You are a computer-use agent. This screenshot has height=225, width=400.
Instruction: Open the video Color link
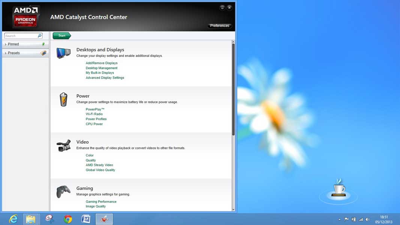[90, 155]
